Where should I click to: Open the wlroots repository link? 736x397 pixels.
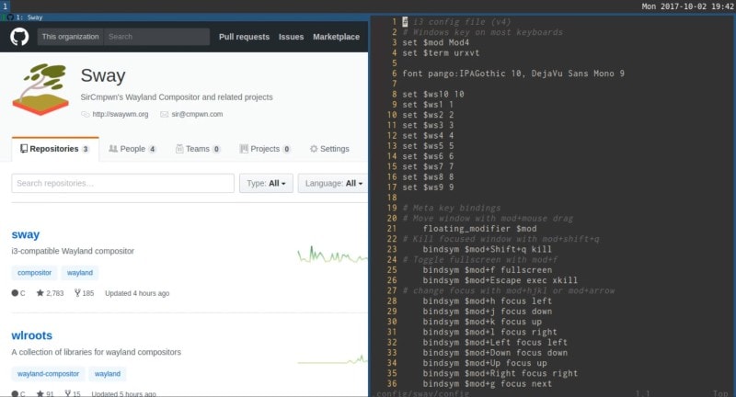(x=32, y=335)
